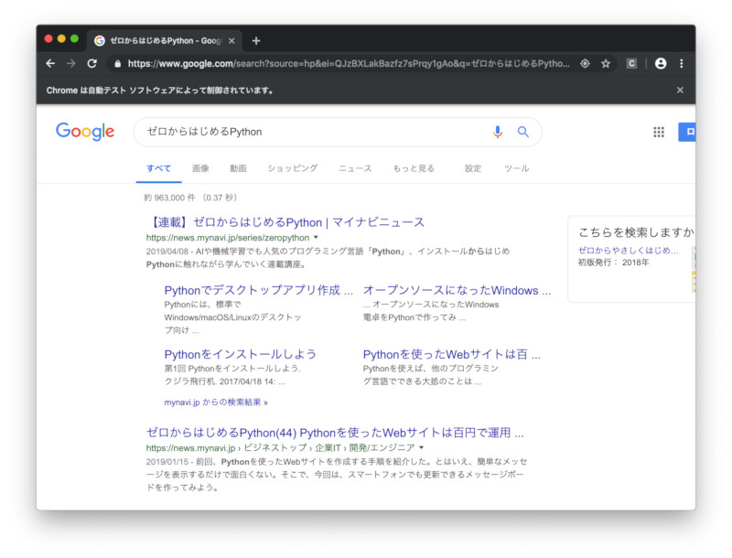
Task: Open the Google apps grid icon
Action: [x=659, y=132]
